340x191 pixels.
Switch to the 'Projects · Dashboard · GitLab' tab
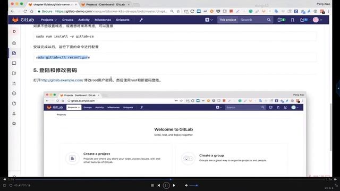click(106, 4)
